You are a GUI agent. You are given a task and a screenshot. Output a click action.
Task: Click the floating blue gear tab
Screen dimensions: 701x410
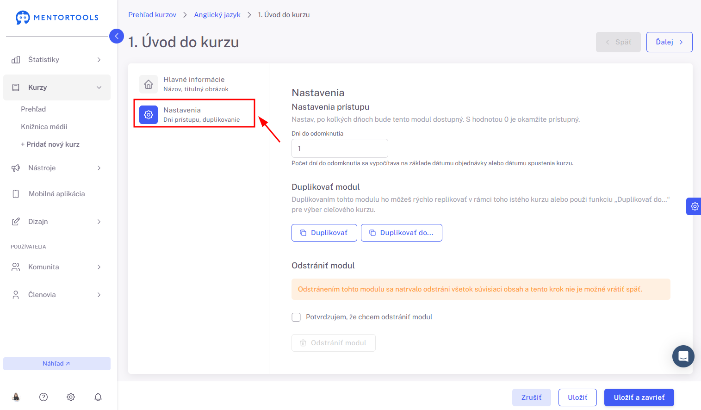(x=694, y=206)
